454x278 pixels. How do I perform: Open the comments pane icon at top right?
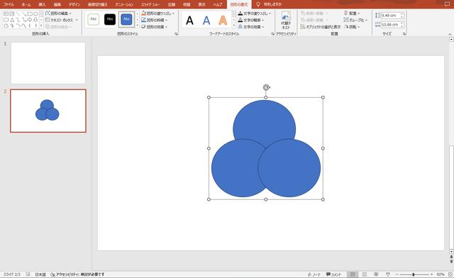tap(448, 4)
